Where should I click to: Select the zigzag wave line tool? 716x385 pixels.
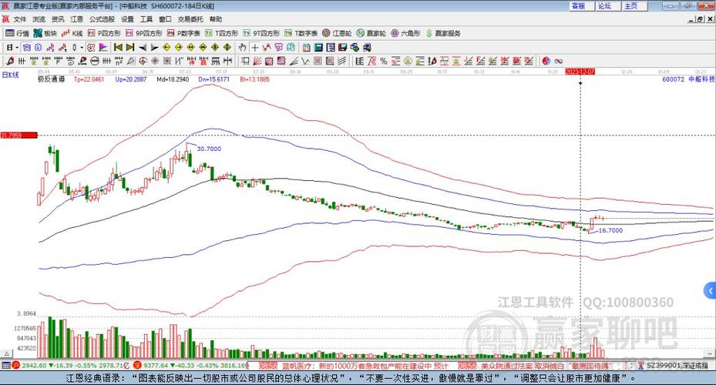305,61
